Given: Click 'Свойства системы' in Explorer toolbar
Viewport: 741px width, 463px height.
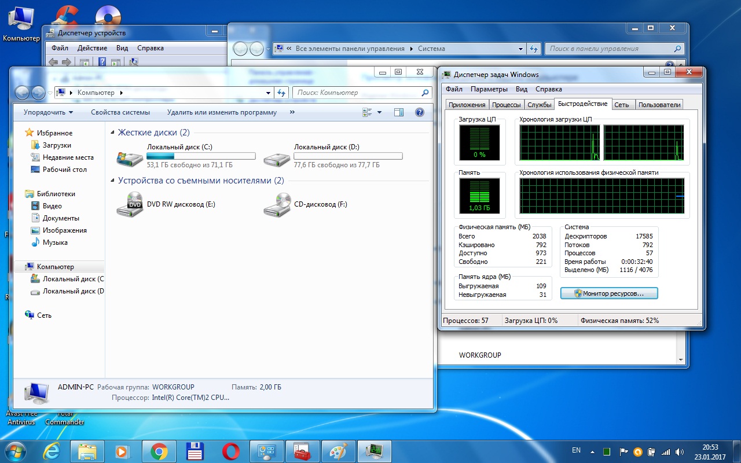Looking at the screenshot, I should click(x=120, y=112).
